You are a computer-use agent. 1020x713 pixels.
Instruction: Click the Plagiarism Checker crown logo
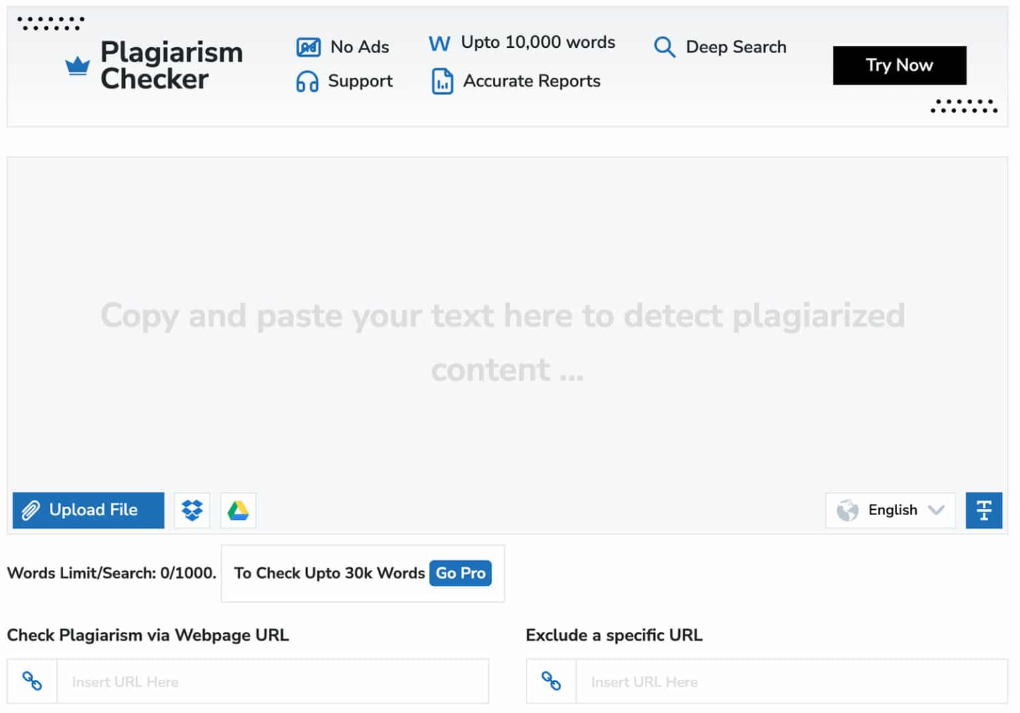pos(76,65)
